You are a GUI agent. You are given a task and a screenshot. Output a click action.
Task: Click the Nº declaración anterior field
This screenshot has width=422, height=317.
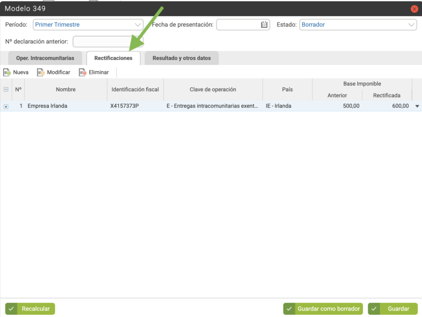point(108,42)
